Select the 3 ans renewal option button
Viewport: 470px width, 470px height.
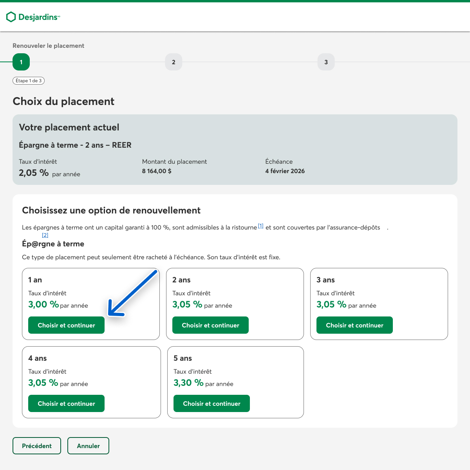[354, 325]
